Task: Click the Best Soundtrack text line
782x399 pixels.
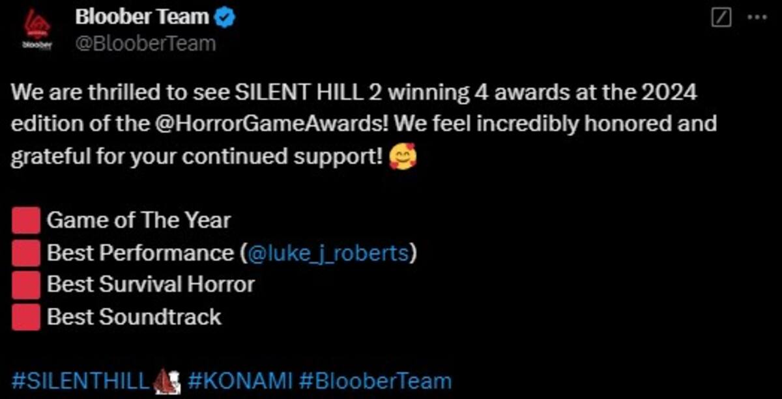Action: point(134,317)
